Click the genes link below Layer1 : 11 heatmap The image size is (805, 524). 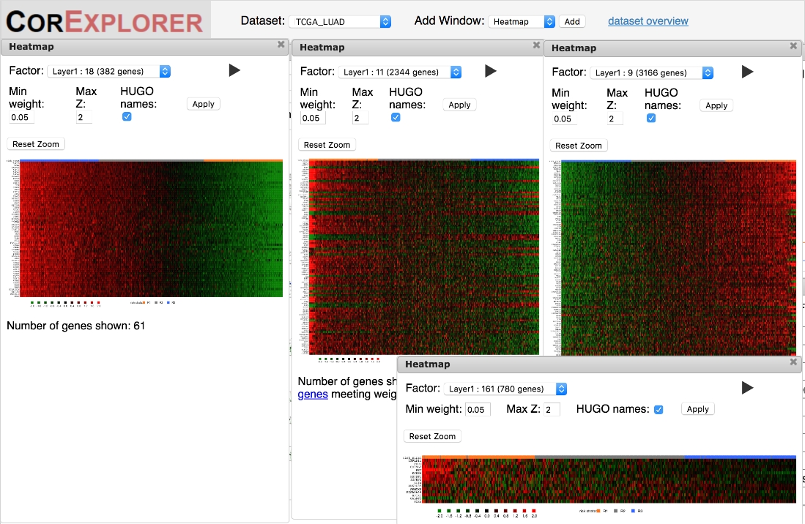click(313, 394)
